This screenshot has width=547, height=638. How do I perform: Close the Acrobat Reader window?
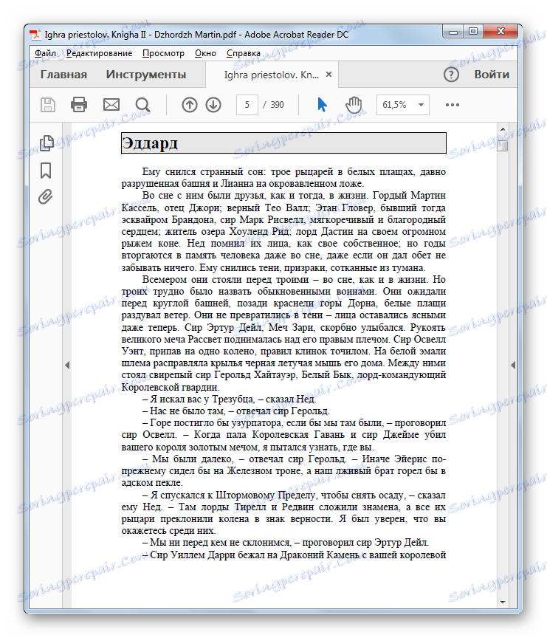pyautogui.click(x=500, y=32)
